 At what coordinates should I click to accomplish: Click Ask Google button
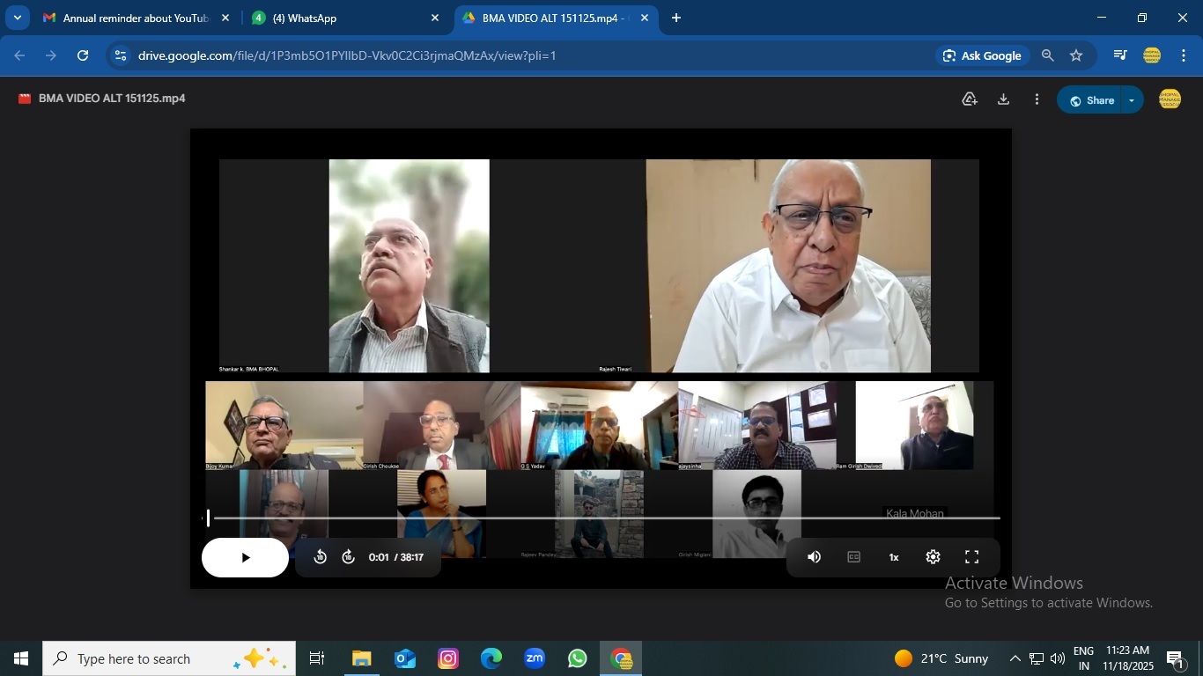[982, 55]
